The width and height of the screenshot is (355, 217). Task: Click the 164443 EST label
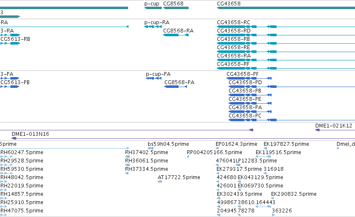click(x=265, y=202)
